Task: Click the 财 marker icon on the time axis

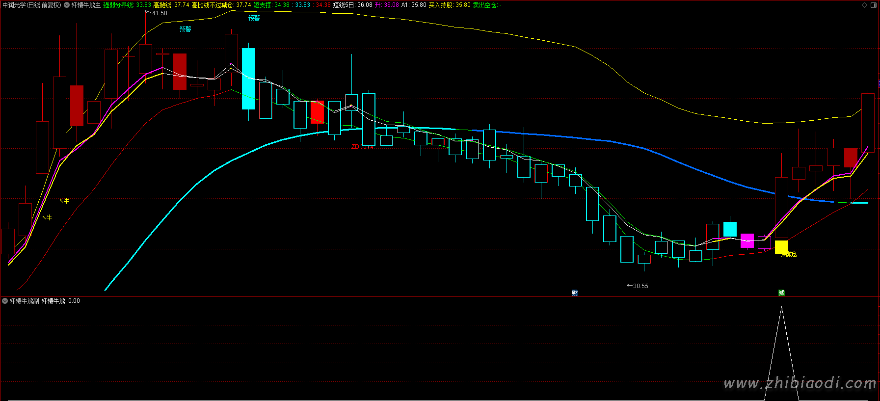Action: pyautogui.click(x=575, y=293)
